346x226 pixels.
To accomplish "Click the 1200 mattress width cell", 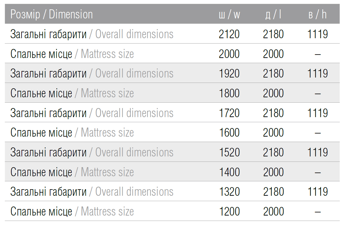I will [229, 212].
